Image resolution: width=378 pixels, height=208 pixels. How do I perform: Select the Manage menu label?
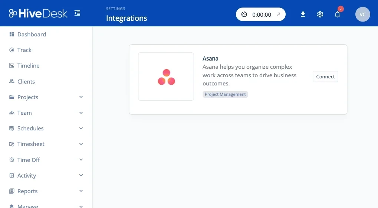(x=28, y=206)
